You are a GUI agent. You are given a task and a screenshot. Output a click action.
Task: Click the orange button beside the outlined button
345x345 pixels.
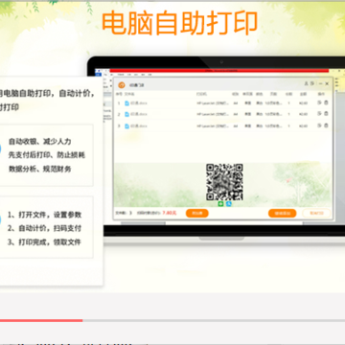click(283, 213)
